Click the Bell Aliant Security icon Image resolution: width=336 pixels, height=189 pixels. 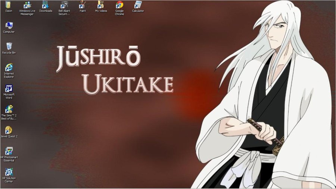(64, 5)
